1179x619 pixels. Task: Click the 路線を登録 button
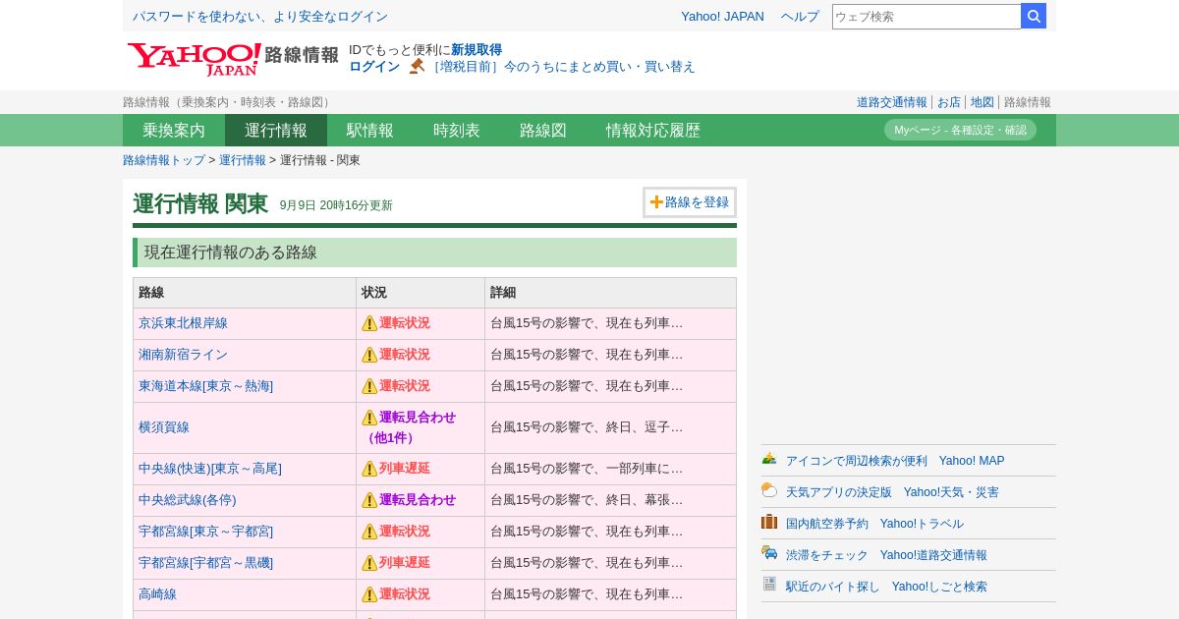pyautogui.click(x=690, y=202)
